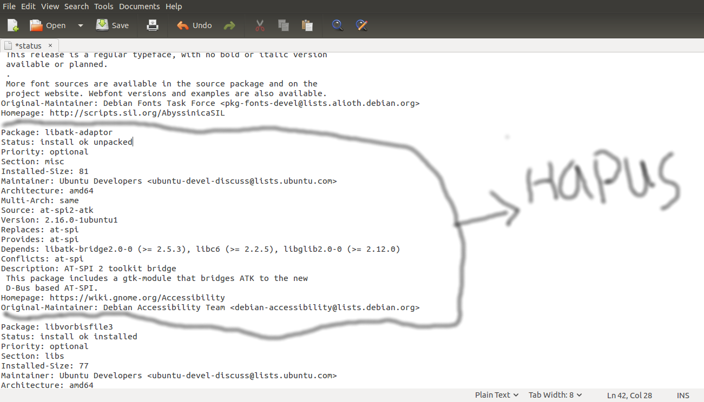Open the Tools menu
The image size is (704, 402).
tap(104, 6)
